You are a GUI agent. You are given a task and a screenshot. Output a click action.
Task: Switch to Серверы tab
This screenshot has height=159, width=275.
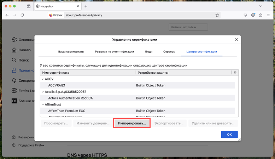[x=169, y=52]
